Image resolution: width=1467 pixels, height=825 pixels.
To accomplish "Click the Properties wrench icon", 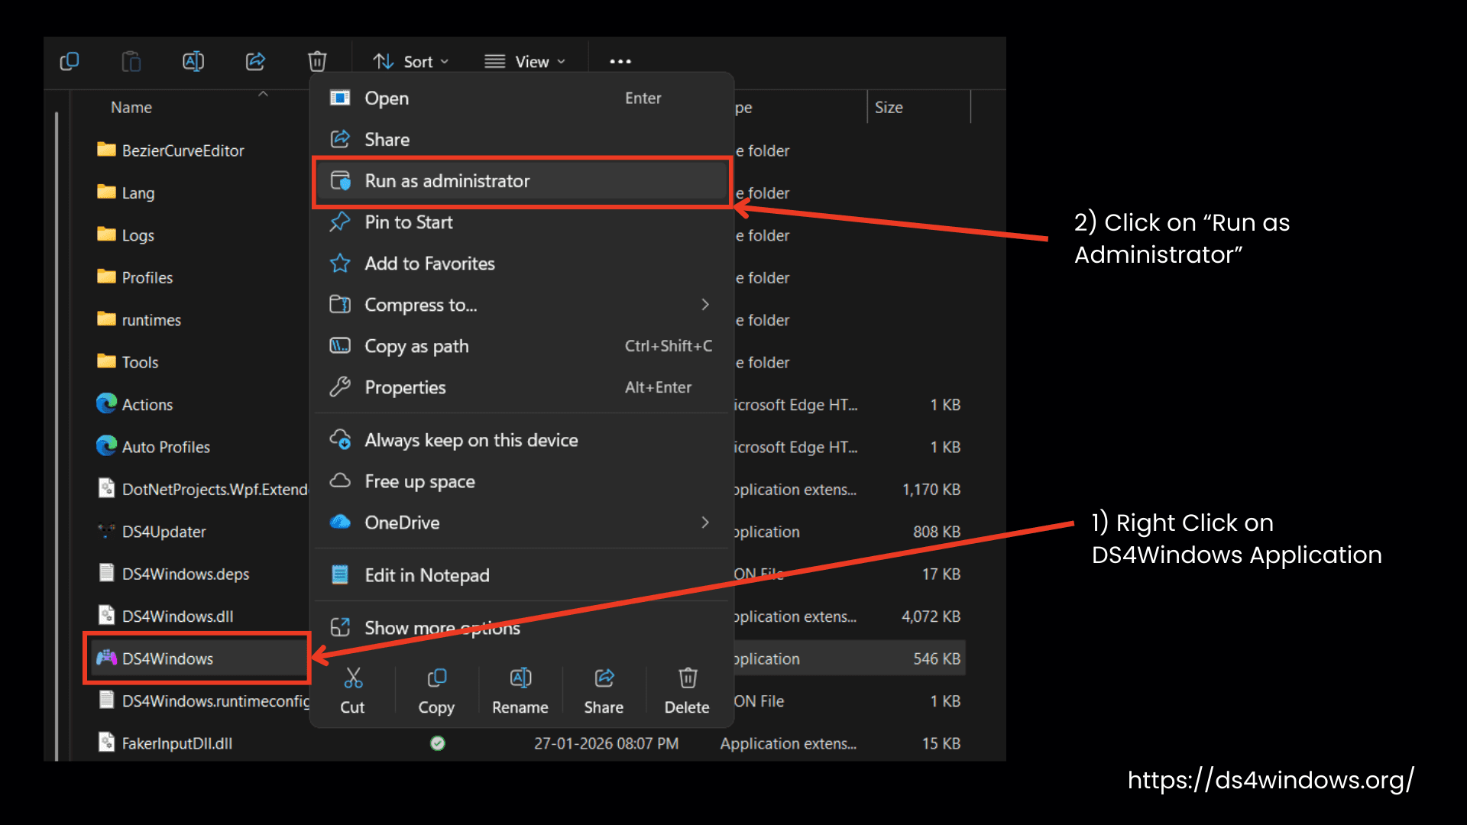I will 340,387.
